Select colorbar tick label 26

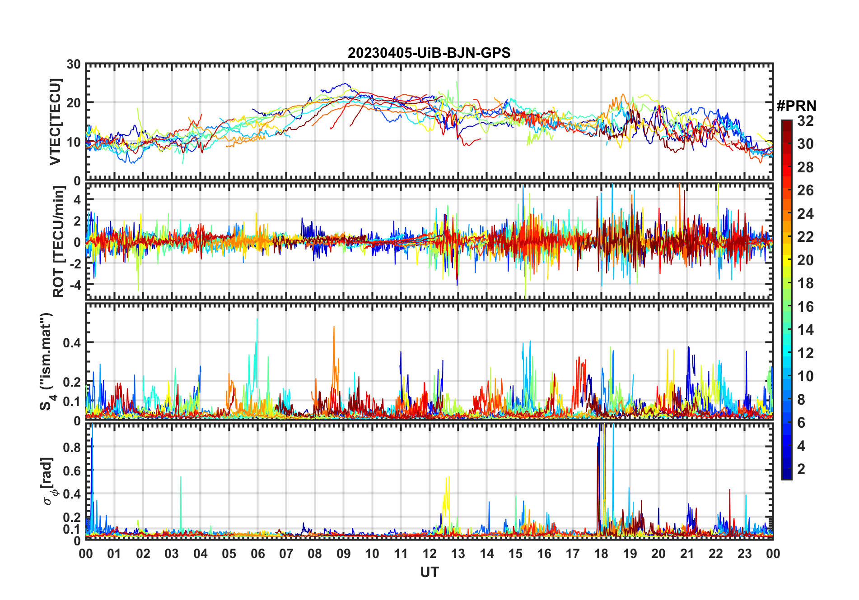tap(805, 190)
